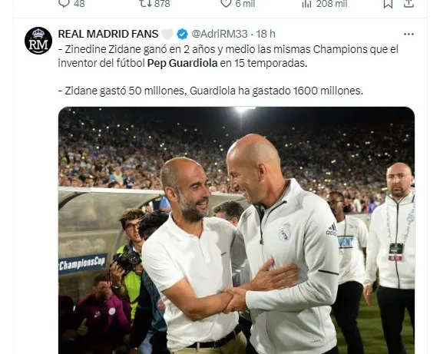Click the bold Pep Guardiola text

[183, 63]
